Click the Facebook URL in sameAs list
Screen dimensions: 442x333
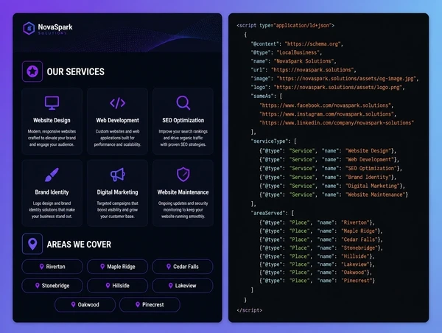click(326, 105)
